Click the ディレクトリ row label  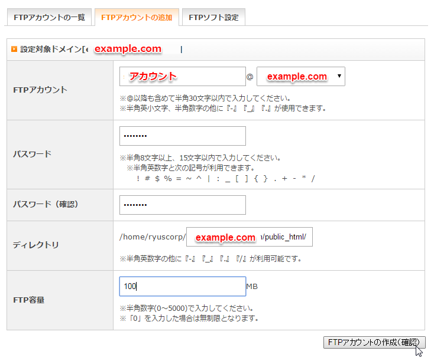[35, 245]
